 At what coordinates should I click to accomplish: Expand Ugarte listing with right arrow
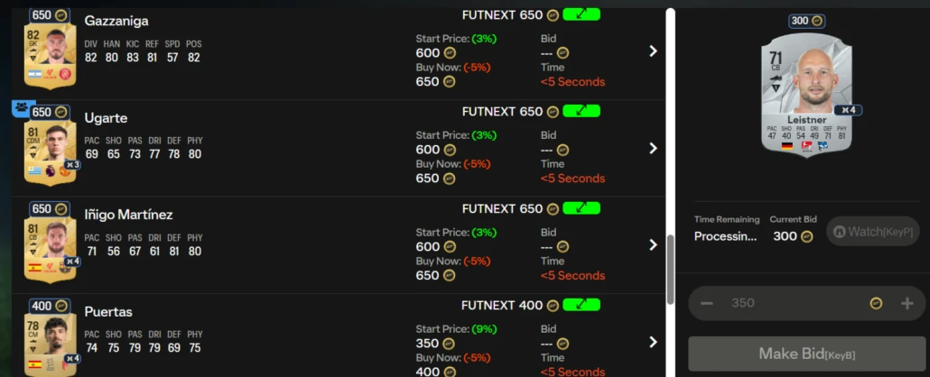[x=653, y=148]
